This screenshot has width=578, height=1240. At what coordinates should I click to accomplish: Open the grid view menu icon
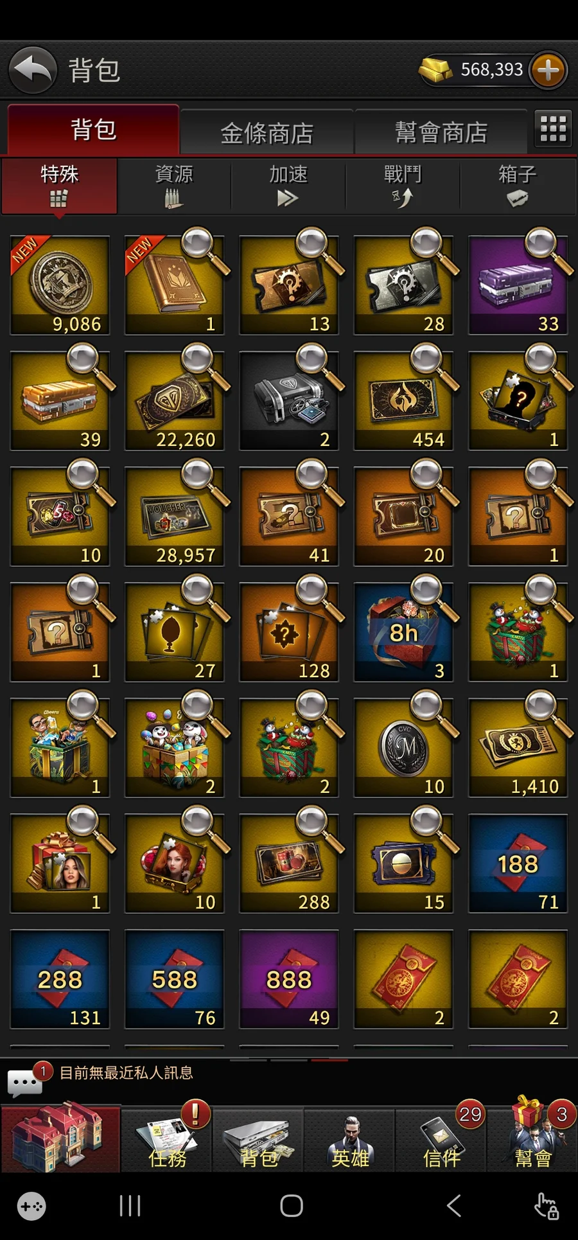553,128
